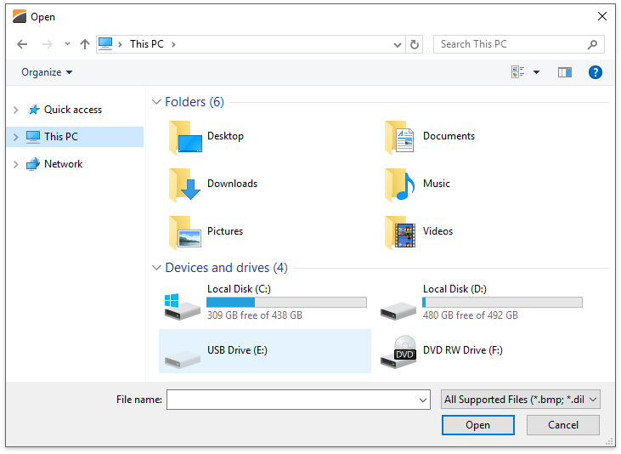Select the DVD RW Drive (F:) icon
The width and height of the screenshot is (621, 454).
398,351
